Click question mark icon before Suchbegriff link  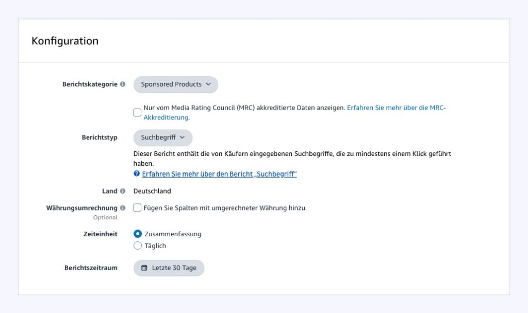click(136, 173)
